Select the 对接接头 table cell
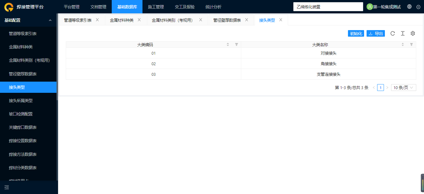The image size is (424, 194). click(328, 53)
